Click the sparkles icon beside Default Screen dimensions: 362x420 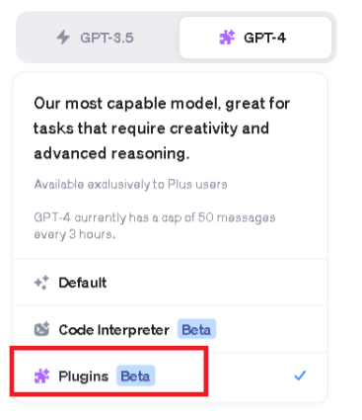41,283
